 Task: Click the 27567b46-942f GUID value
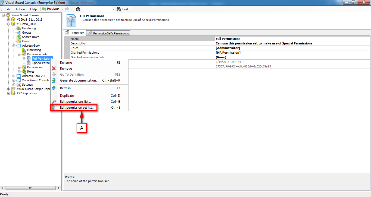pos(243,66)
